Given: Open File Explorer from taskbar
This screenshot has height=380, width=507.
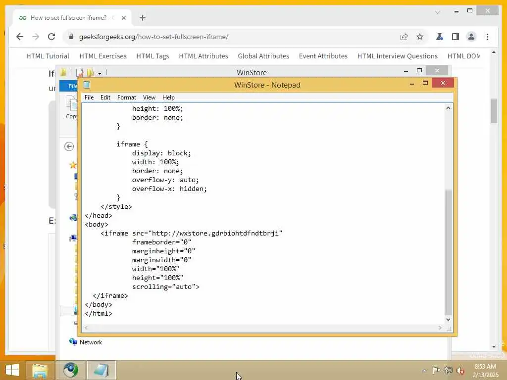Looking at the screenshot, I should pos(40,370).
